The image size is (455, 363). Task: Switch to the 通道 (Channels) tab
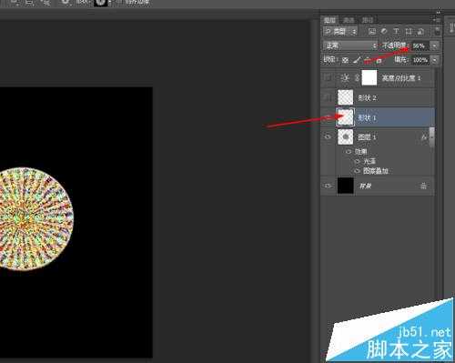[349, 20]
